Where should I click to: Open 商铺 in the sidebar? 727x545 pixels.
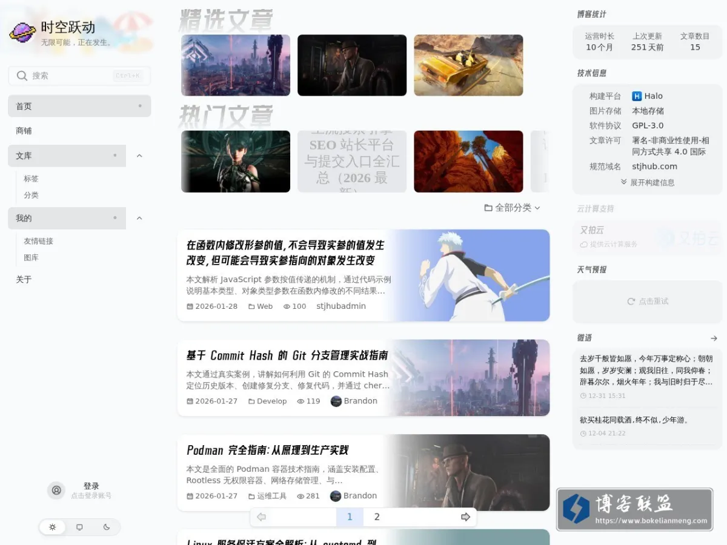pos(79,131)
